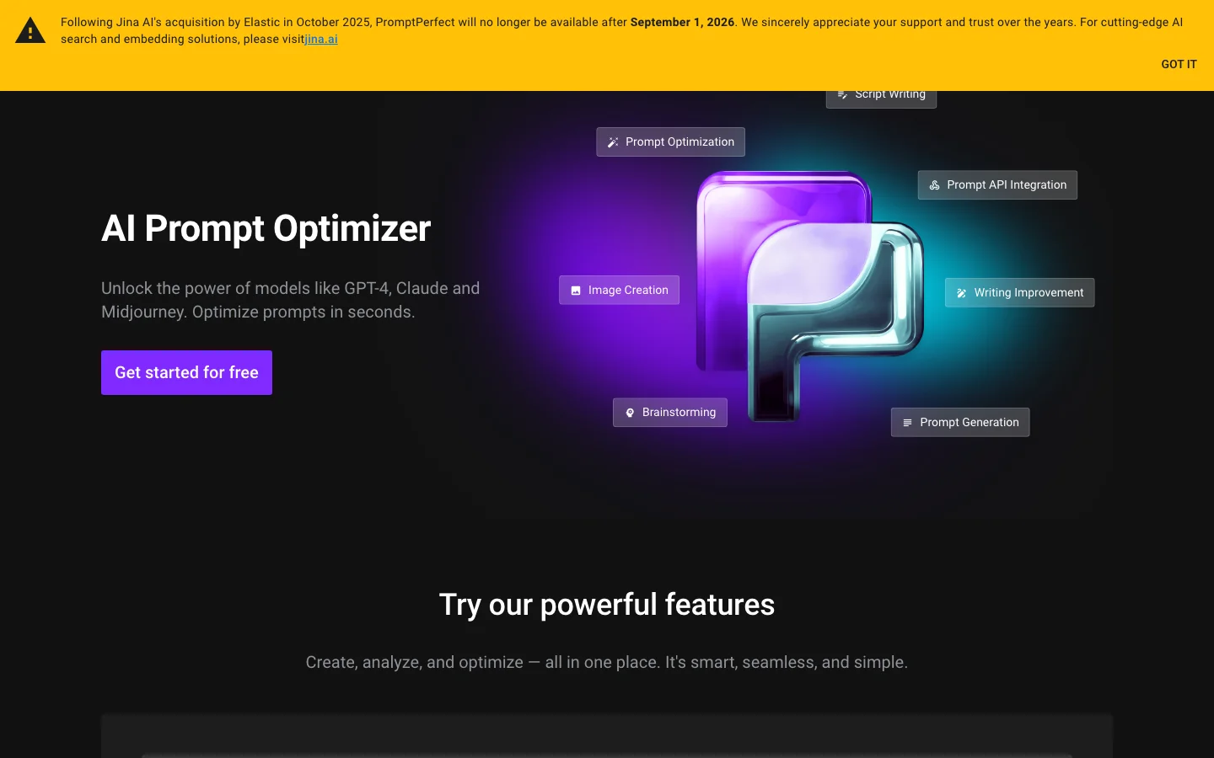Viewport: 1214px width, 758px height.
Task: Dismiss the banner with GOT IT
Action: click(x=1179, y=64)
